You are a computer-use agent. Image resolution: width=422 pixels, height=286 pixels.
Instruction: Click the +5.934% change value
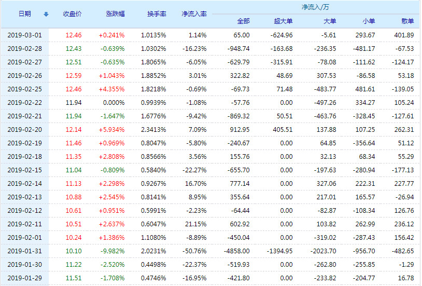click(111, 130)
